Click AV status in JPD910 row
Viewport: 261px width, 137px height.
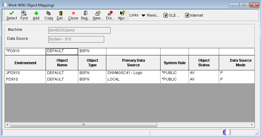click(204, 73)
